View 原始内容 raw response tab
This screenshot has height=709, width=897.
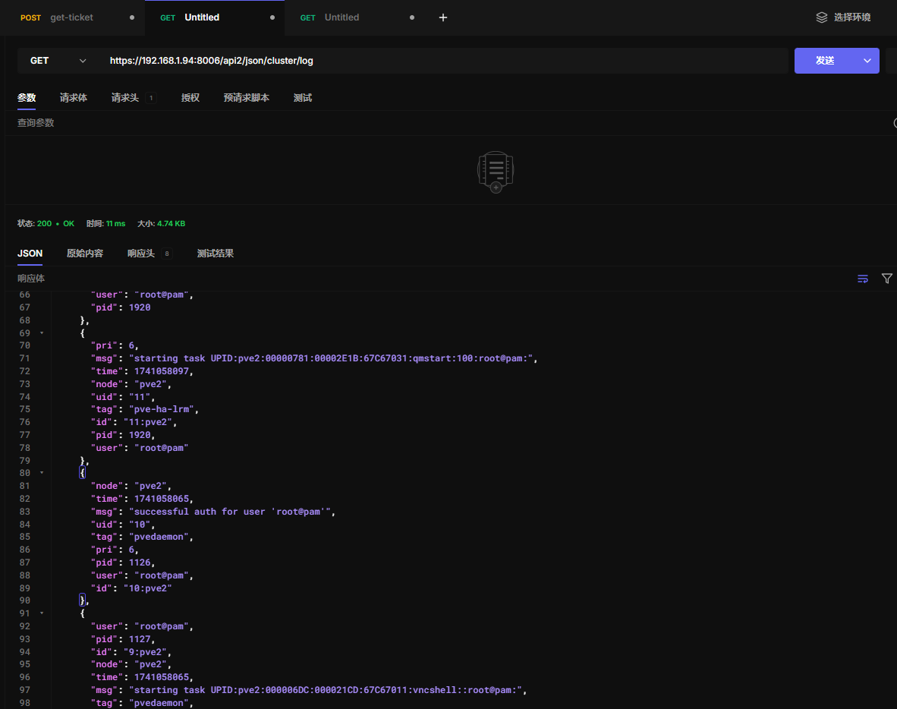(85, 254)
